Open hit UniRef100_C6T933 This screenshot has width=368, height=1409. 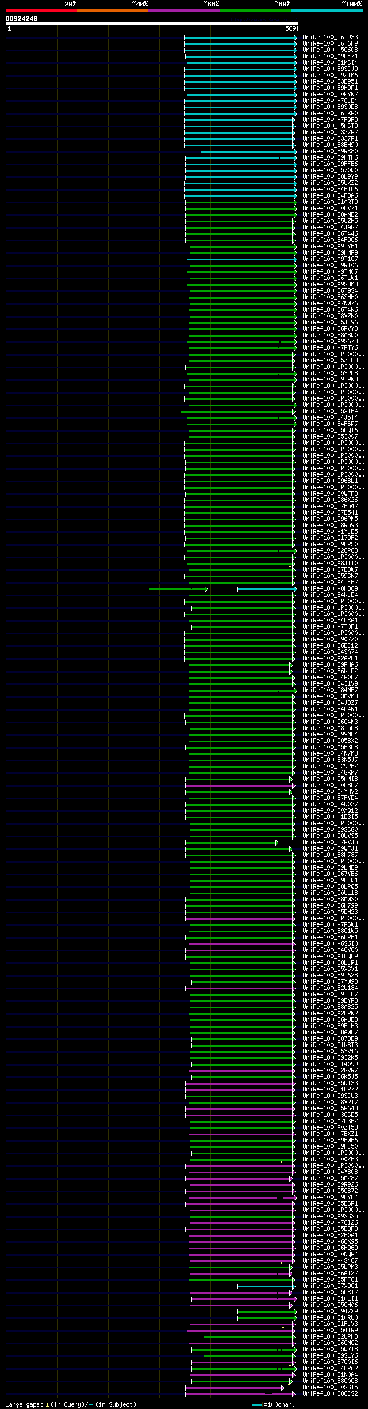[x=330, y=37]
